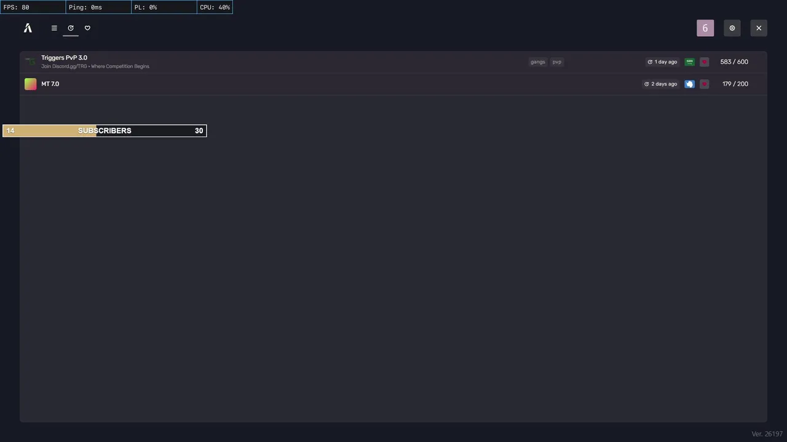
Task: Open the settings gear icon
Action: pos(732,28)
